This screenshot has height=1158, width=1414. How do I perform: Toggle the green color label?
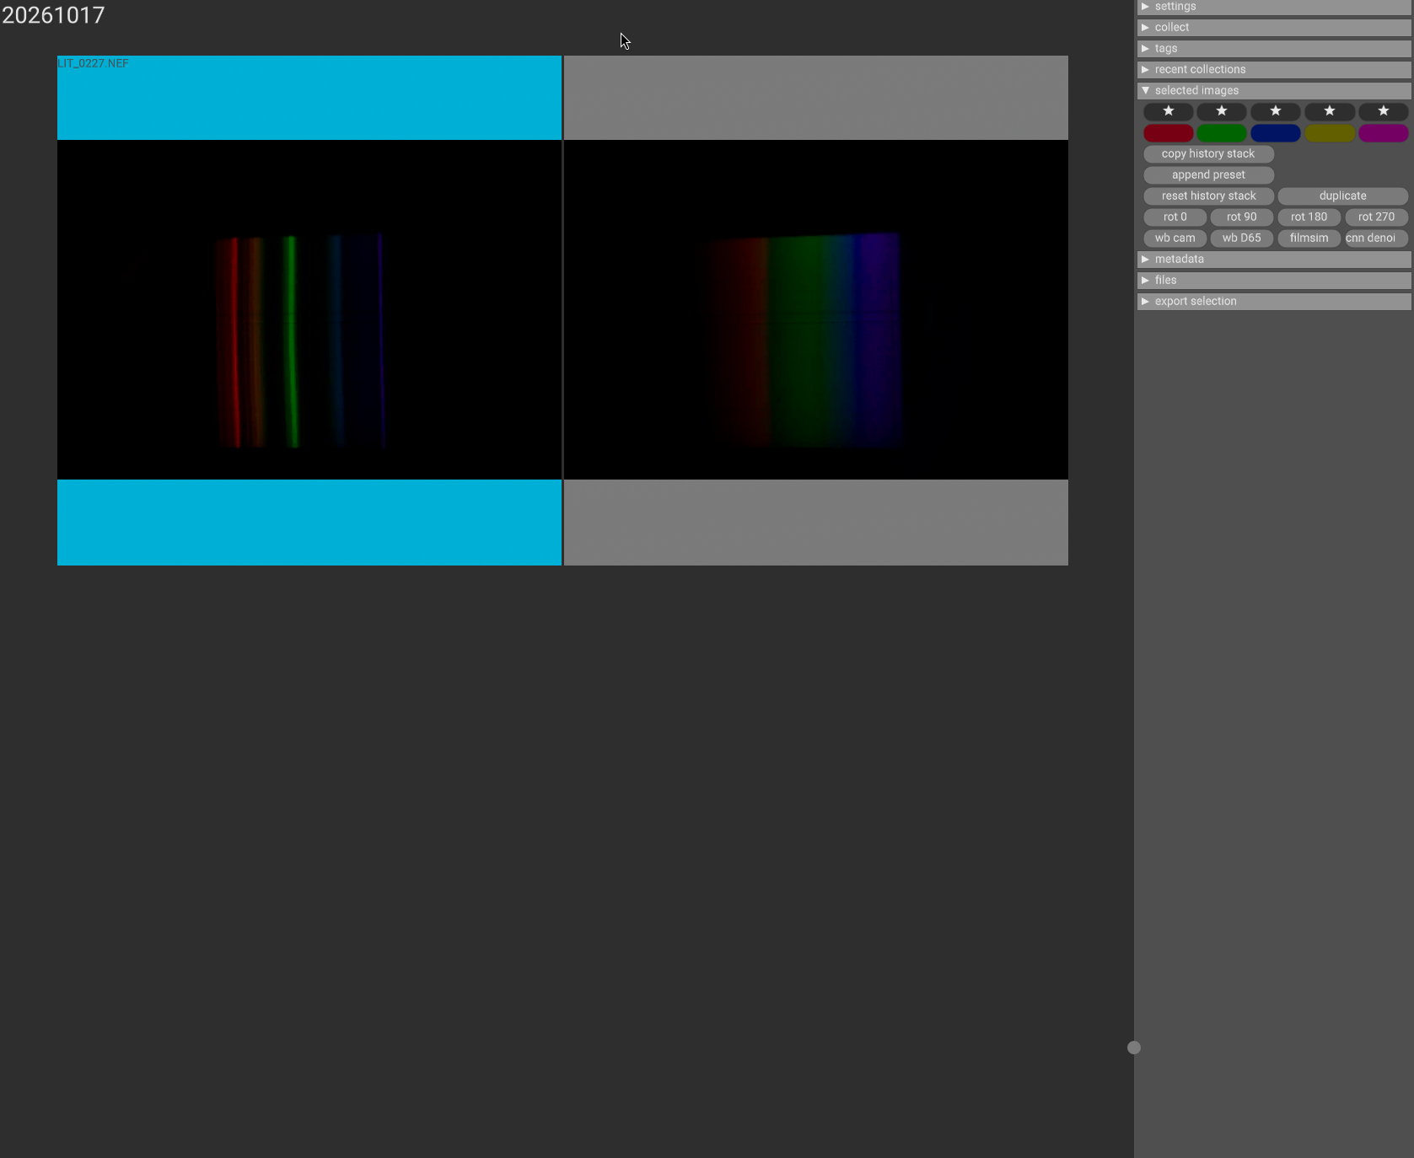[x=1222, y=132]
